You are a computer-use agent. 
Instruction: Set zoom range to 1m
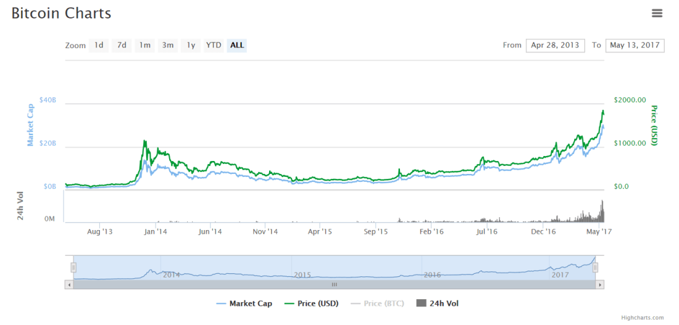click(x=144, y=45)
